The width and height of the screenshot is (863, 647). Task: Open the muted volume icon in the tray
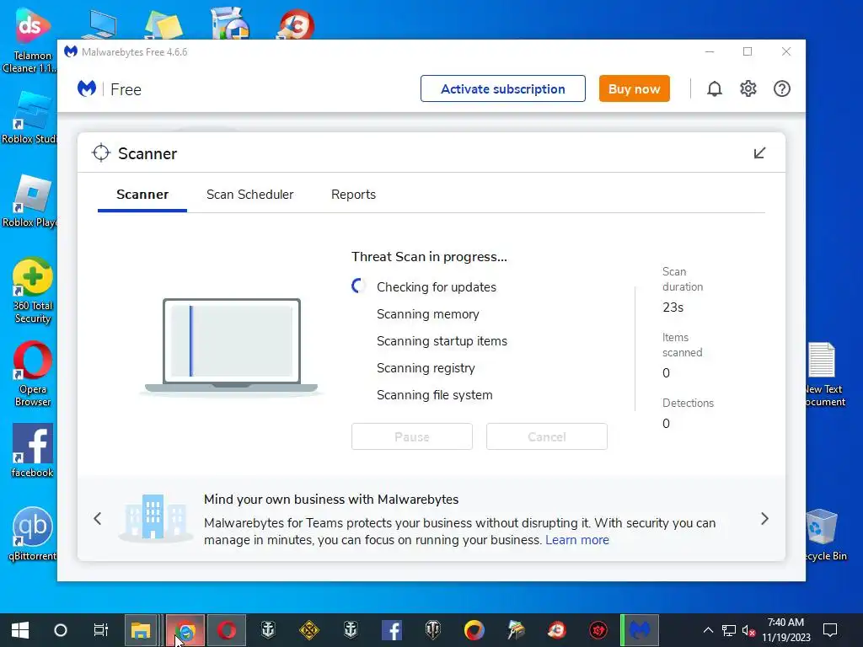point(748,630)
